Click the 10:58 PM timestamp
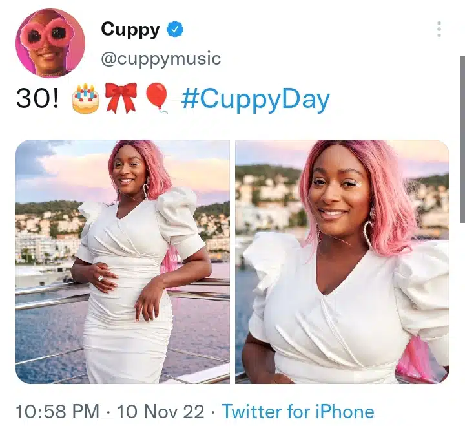The image size is (465, 426). point(57,411)
